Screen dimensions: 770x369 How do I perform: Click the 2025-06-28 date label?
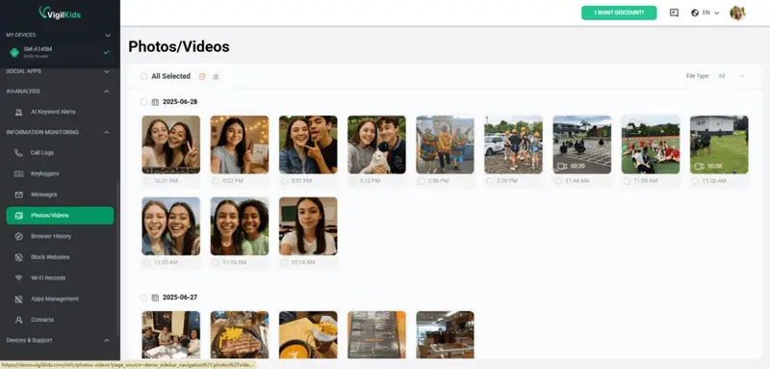(180, 102)
